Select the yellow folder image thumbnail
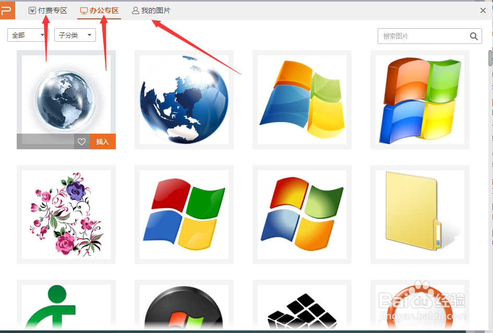 pyautogui.click(x=420, y=215)
